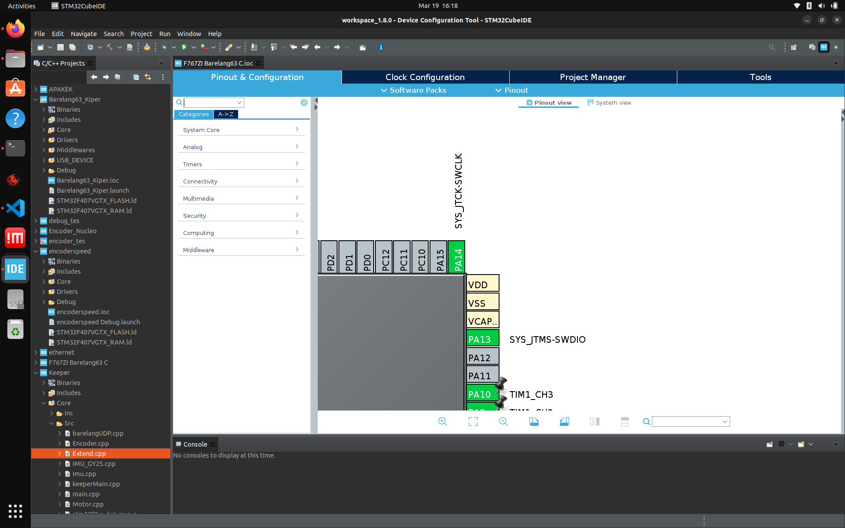The height and width of the screenshot is (528, 845).
Task: Select the Categories button
Action: click(x=194, y=114)
